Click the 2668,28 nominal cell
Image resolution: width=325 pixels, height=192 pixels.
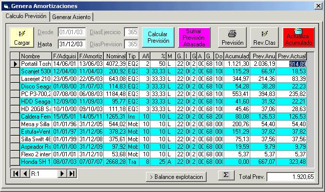point(115,162)
